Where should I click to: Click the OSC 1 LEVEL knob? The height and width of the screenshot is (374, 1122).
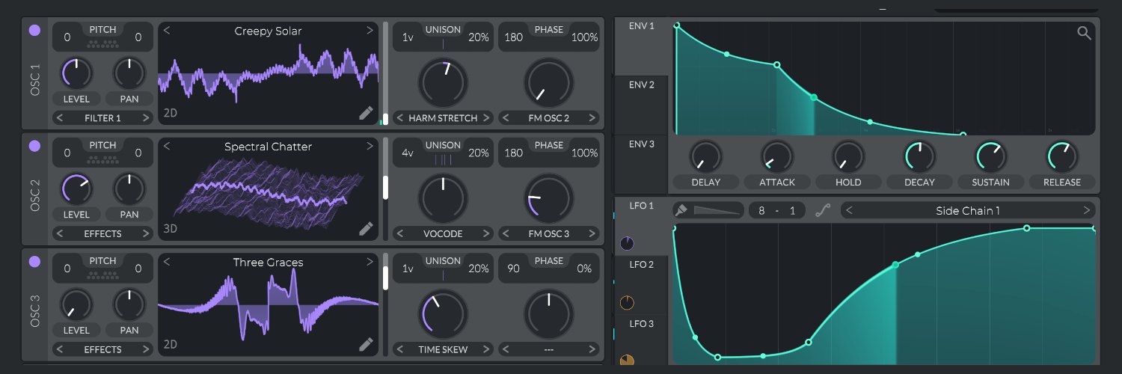76,73
